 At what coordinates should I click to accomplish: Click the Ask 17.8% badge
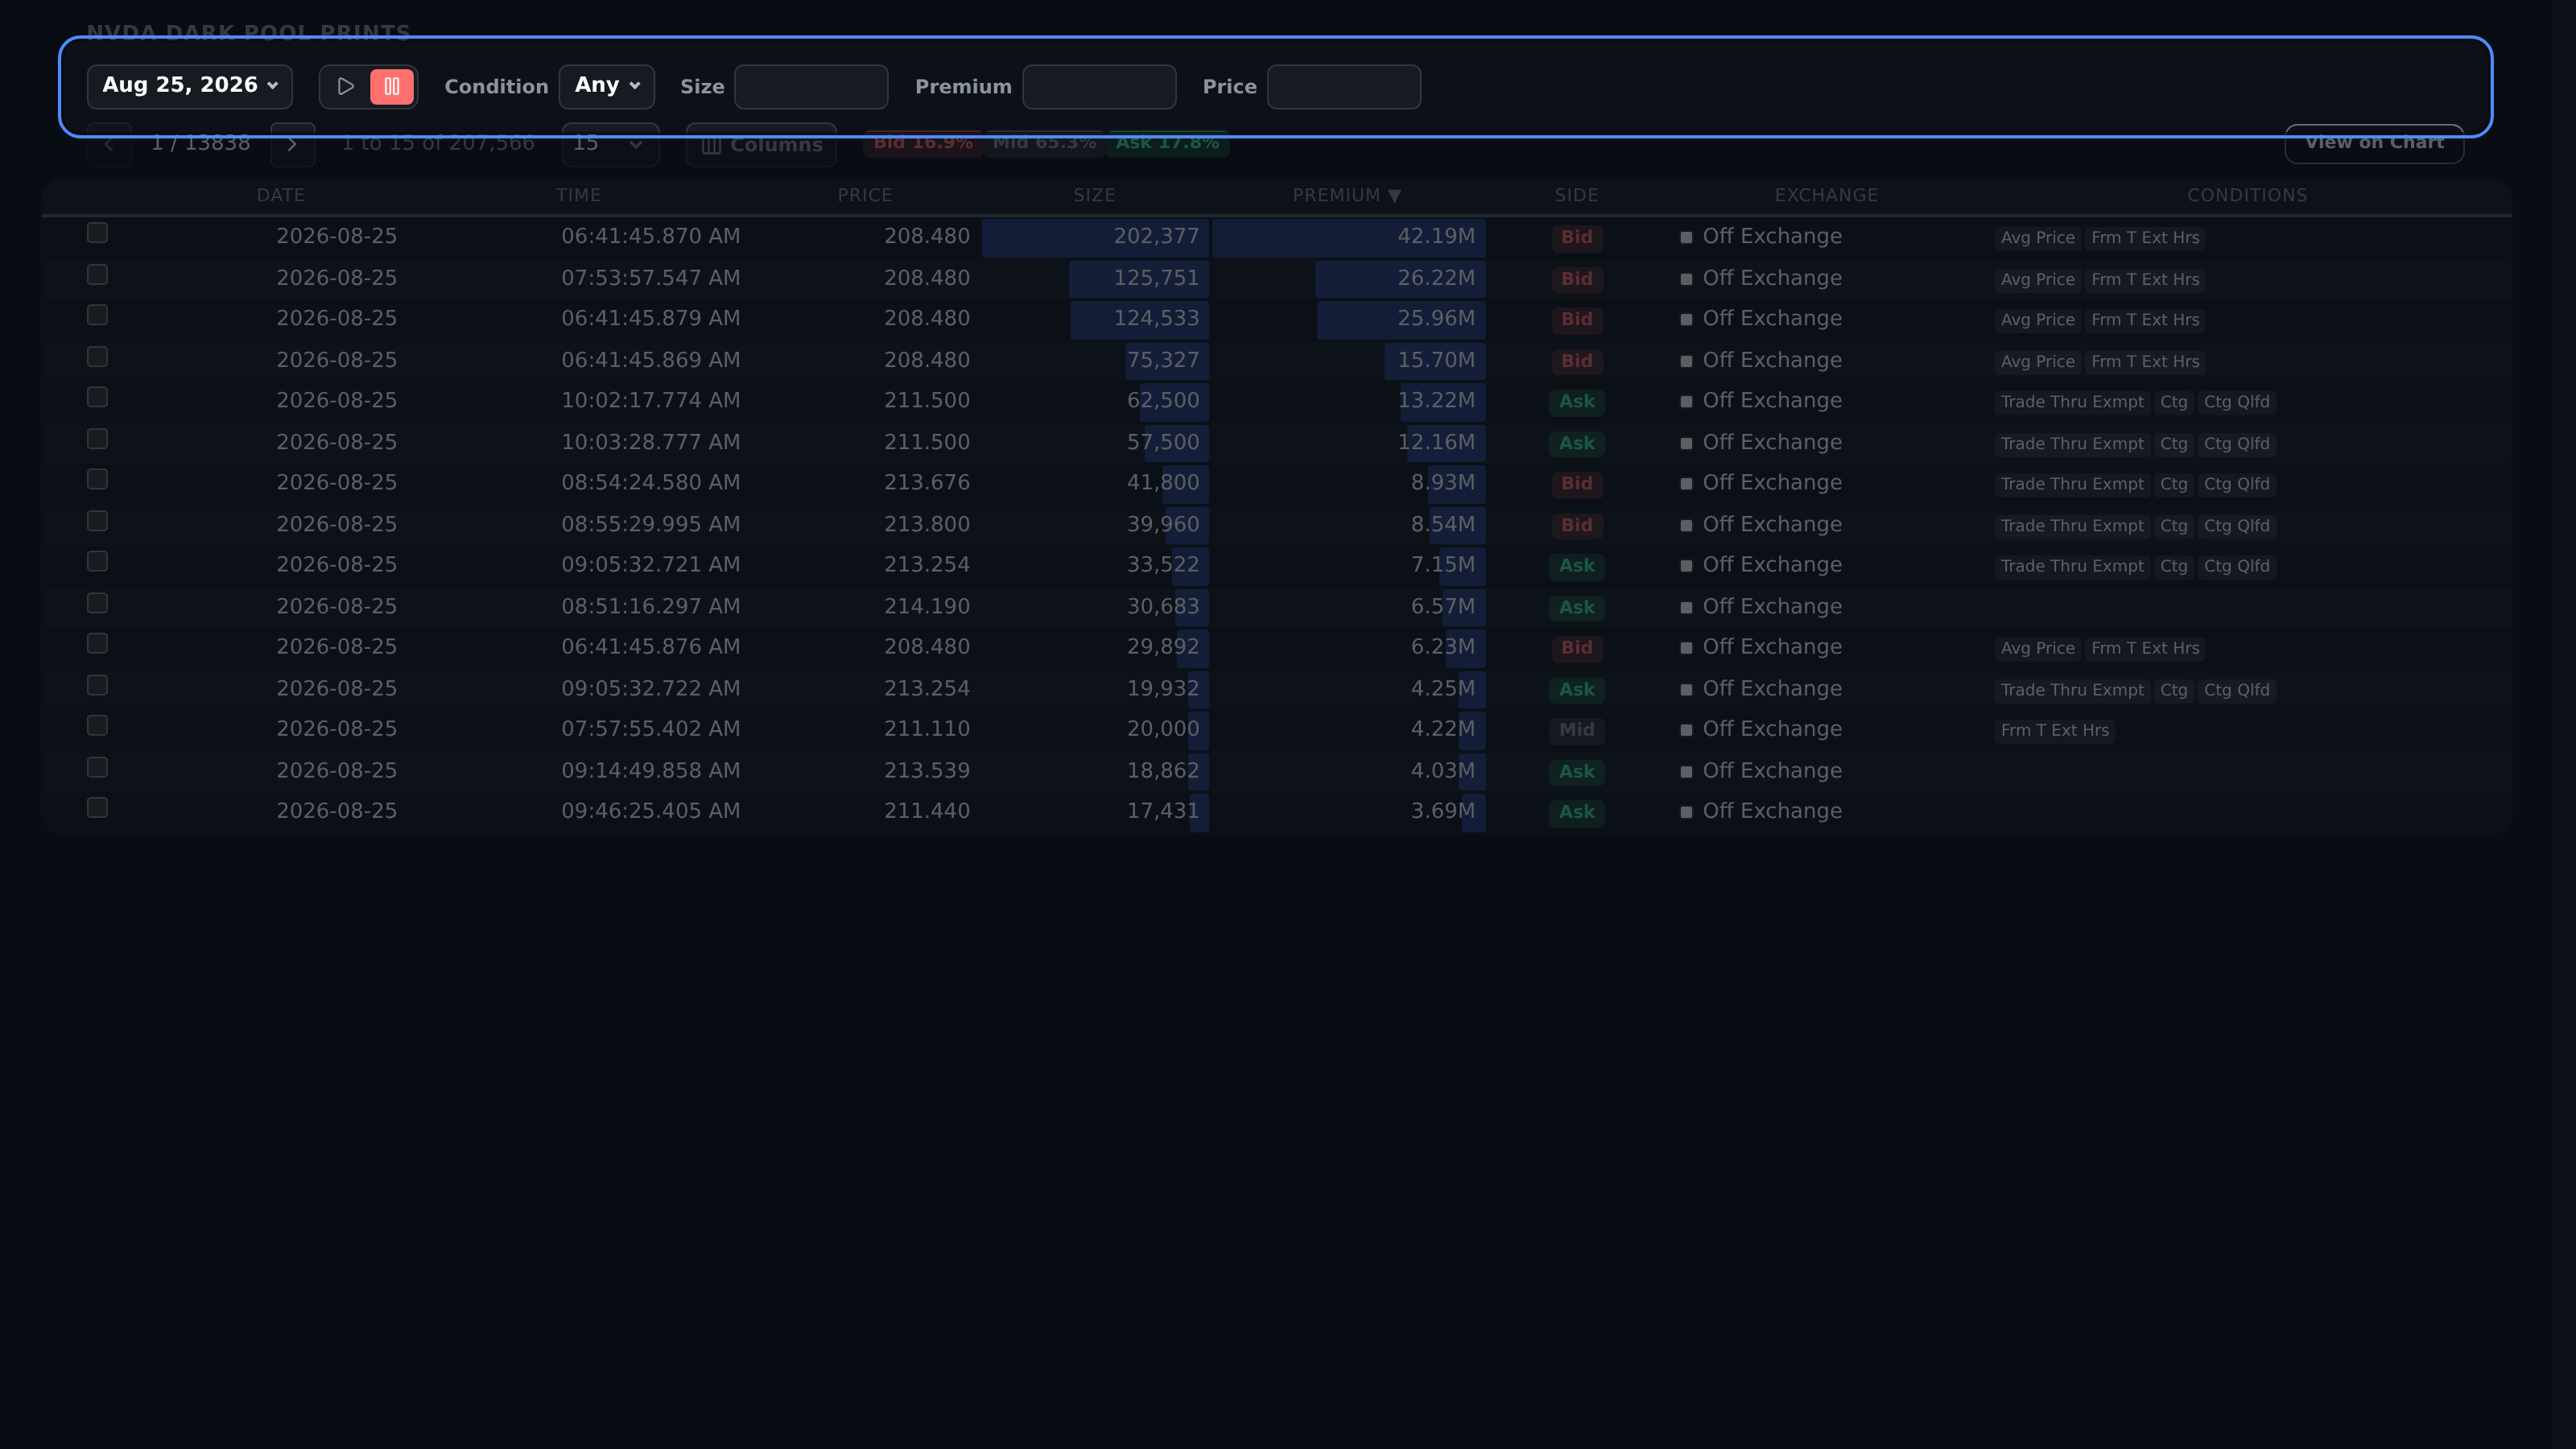coord(1167,143)
